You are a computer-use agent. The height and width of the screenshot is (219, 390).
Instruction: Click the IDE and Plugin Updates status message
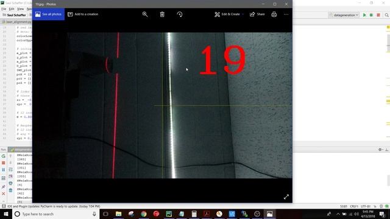point(54,206)
